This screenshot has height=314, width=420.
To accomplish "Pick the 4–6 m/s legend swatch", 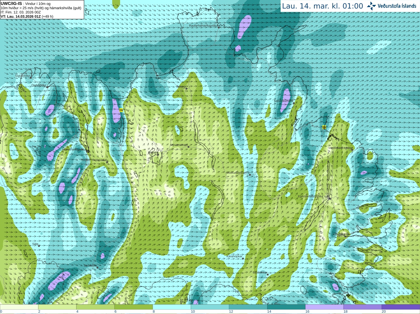I will (x=95, y=307).
